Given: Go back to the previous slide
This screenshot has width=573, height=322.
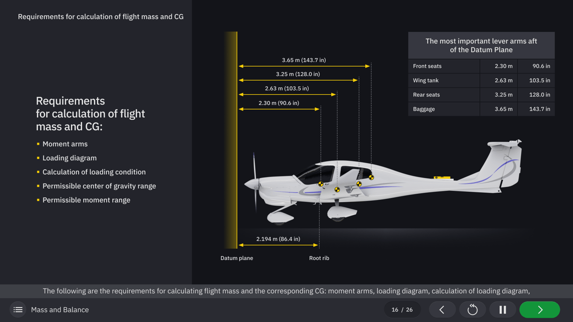Looking at the screenshot, I should (442, 309).
